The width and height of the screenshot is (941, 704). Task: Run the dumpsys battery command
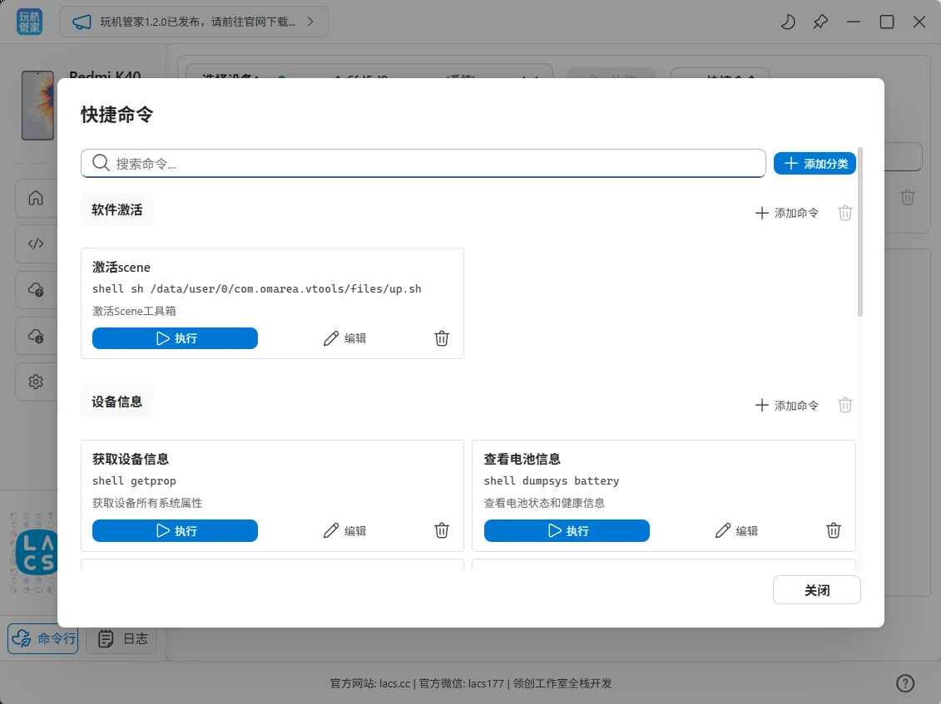pos(567,530)
